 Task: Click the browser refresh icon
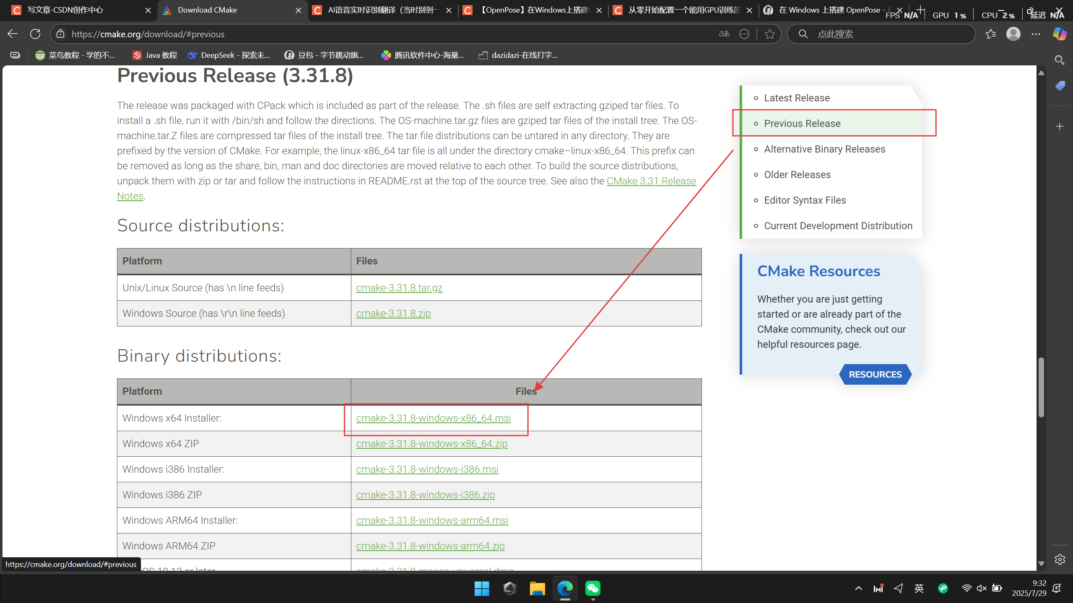point(35,34)
